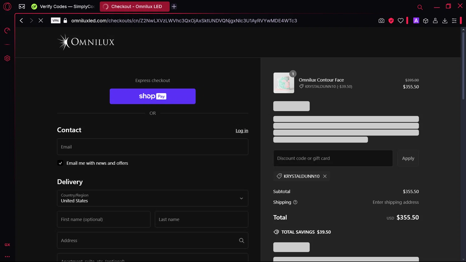This screenshot has width=466, height=262.
Task: Stop the page loading
Action: click(41, 20)
